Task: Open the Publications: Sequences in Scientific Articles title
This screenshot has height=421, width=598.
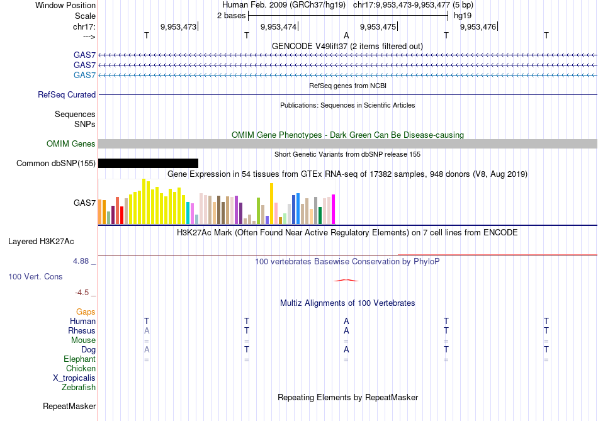Action: click(x=347, y=105)
